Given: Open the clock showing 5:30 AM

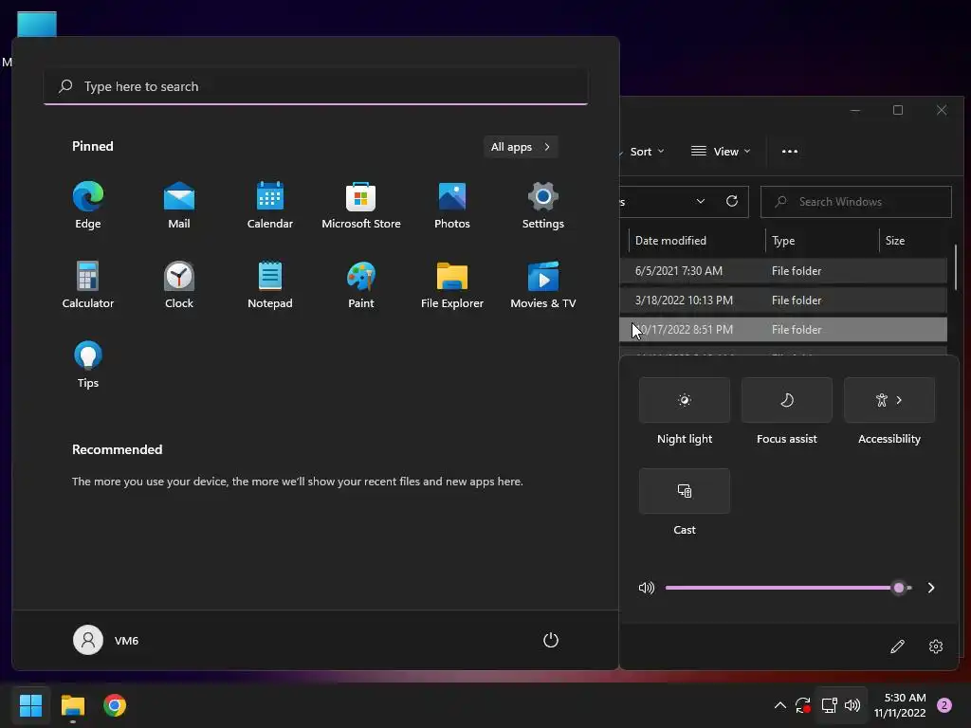Looking at the screenshot, I should pyautogui.click(x=900, y=705).
